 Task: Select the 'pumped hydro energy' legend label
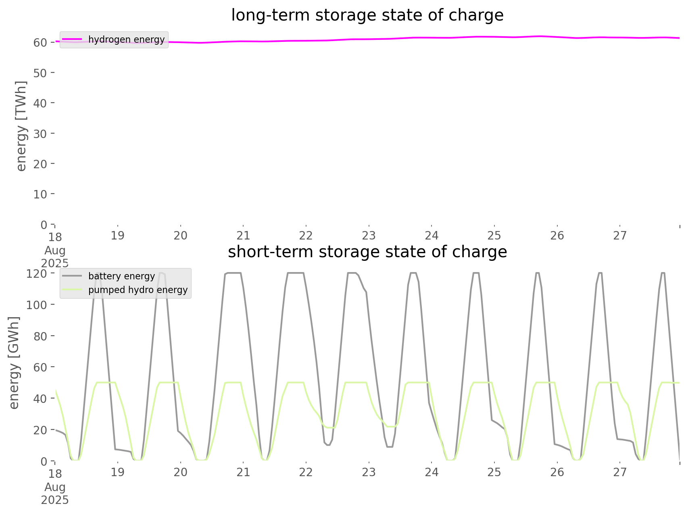tap(138, 290)
